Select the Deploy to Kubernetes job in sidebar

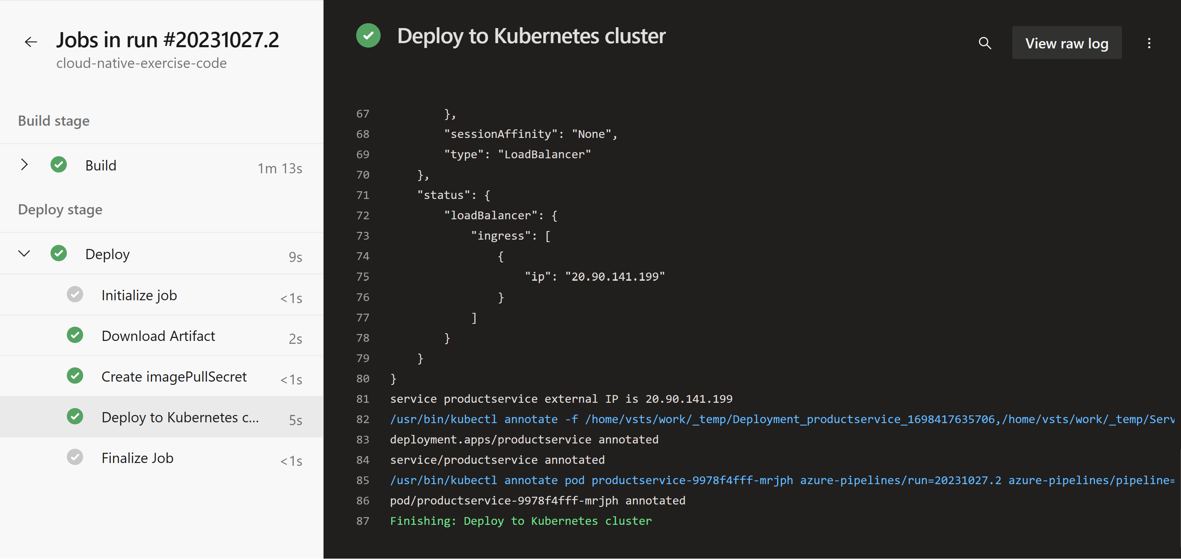coord(180,417)
